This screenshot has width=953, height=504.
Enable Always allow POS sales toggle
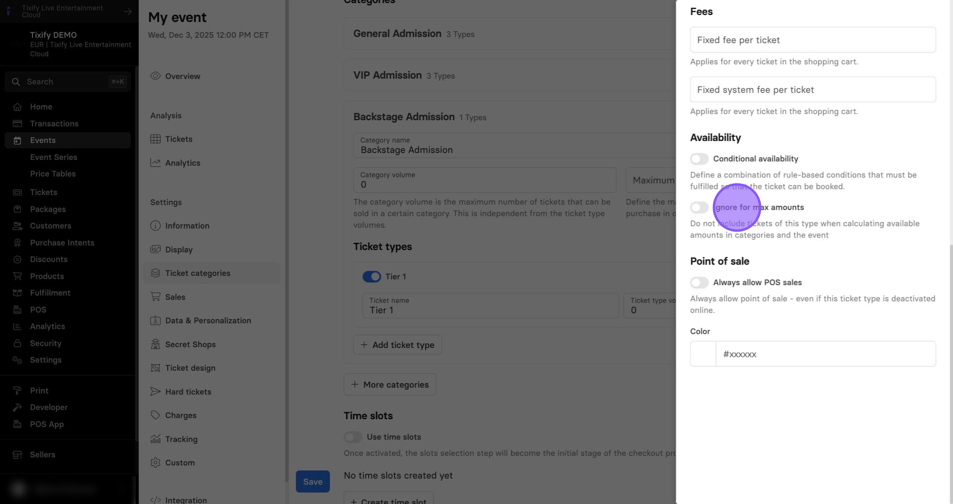point(699,282)
